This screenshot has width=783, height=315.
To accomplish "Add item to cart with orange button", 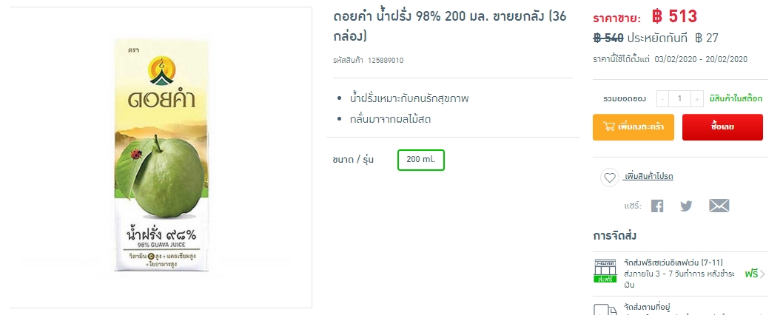I will 634,127.
